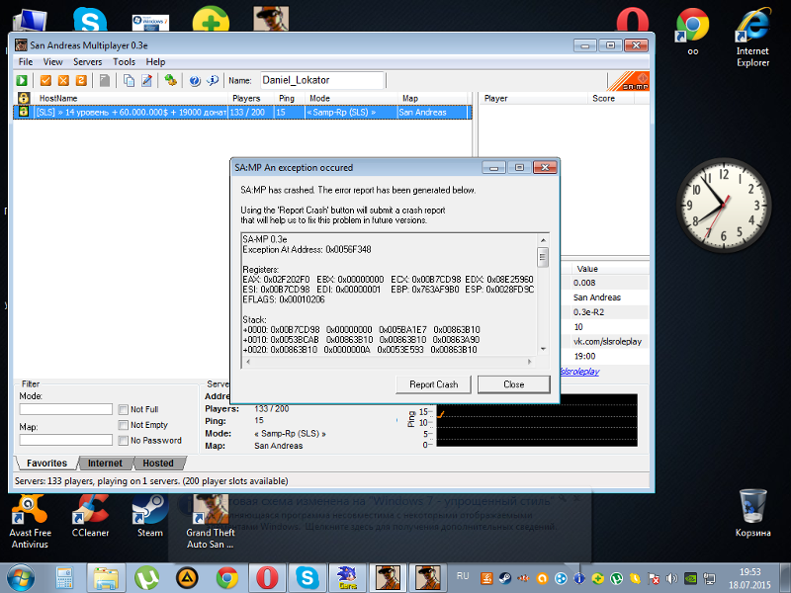791x593 pixels.
Task: Switch to the Internet tab
Action: tap(105, 463)
